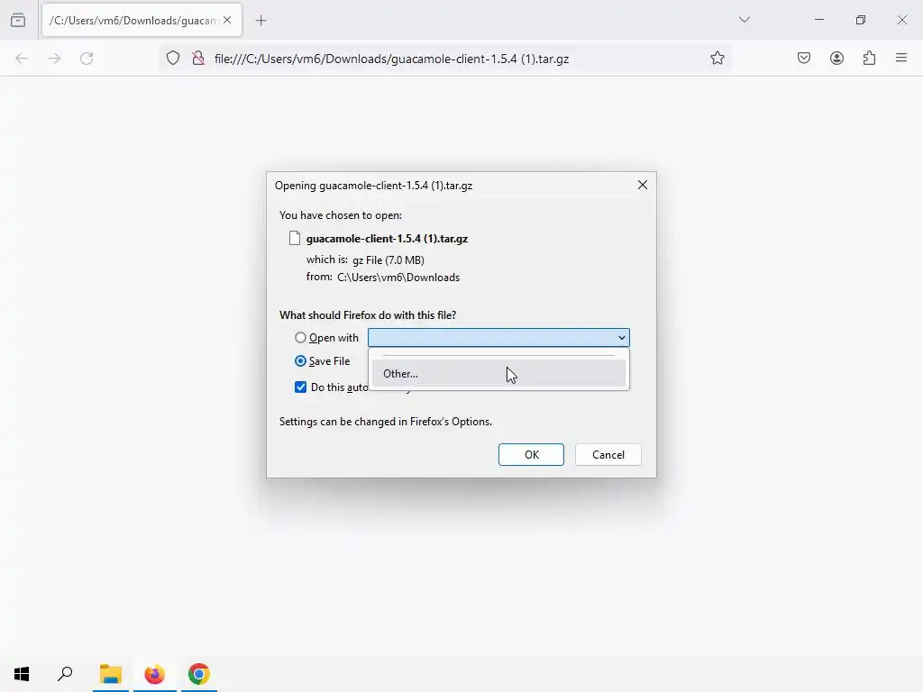The width and height of the screenshot is (923, 692).
Task: Go back with the back arrow
Action: click(22, 59)
